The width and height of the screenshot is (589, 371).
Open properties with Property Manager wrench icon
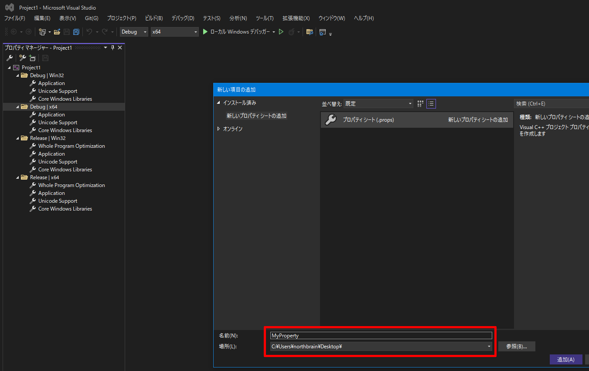[10, 58]
